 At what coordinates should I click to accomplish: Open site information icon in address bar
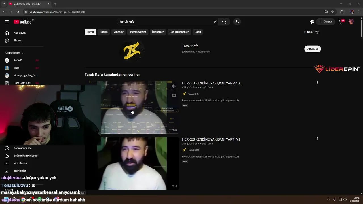coord(26,12)
